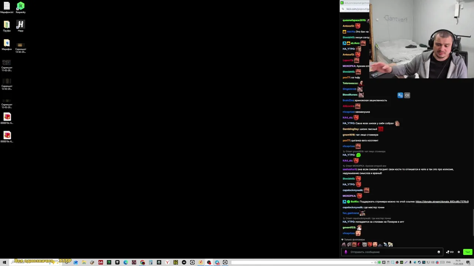
Task: Focus the Отправить сообщение input field
Action: (x=393, y=252)
